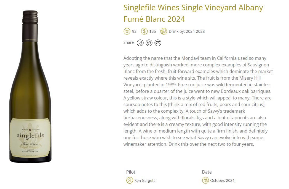Click the Date heading label
This screenshot has width=289, height=189.
click(207, 172)
